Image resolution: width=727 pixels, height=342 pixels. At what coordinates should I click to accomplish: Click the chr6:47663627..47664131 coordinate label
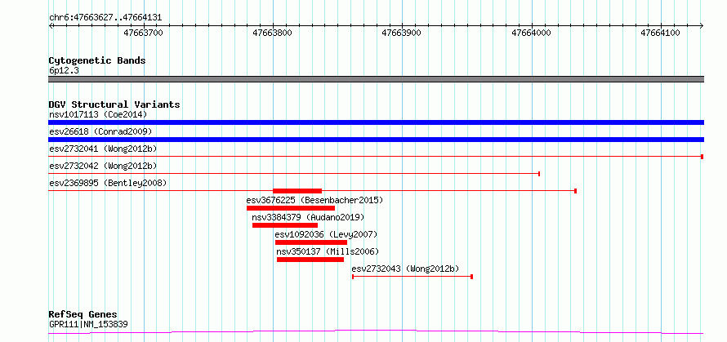point(105,18)
